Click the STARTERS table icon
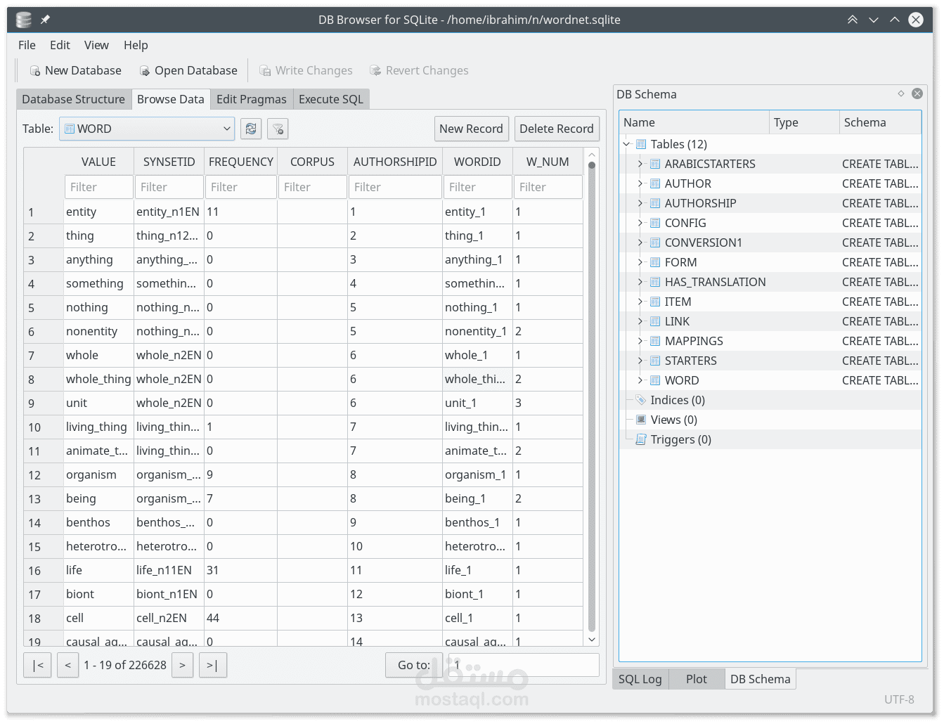Viewport: 944px width, 724px height. click(655, 361)
